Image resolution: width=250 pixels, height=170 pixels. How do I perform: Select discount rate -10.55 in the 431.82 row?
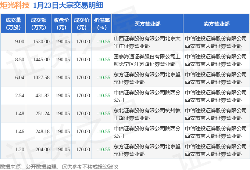[104, 96]
